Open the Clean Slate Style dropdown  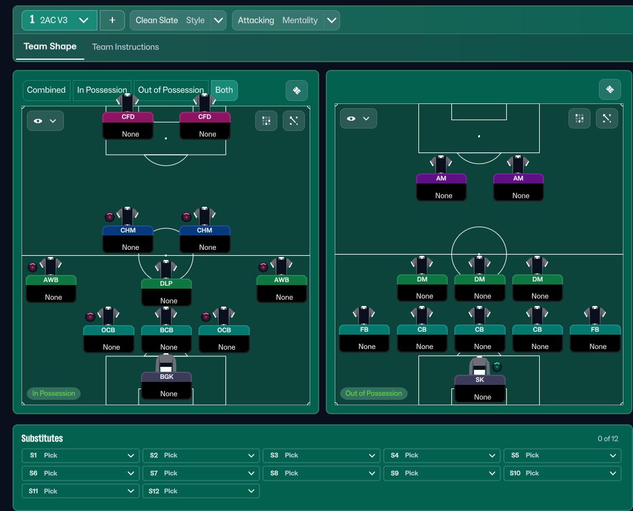(x=178, y=20)
